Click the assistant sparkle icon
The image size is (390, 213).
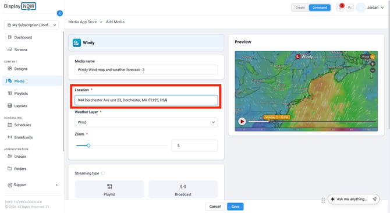(x=333, y=199)
